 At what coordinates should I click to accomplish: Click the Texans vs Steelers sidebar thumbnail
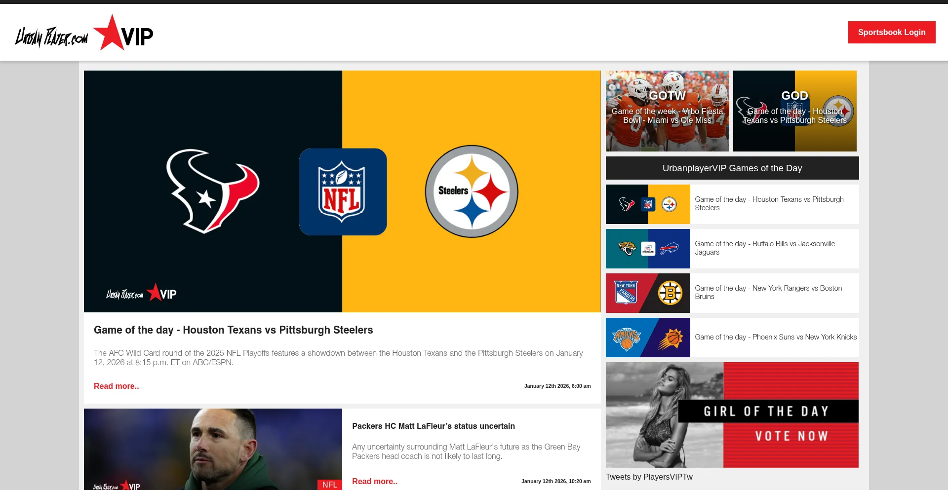[648, 204]
